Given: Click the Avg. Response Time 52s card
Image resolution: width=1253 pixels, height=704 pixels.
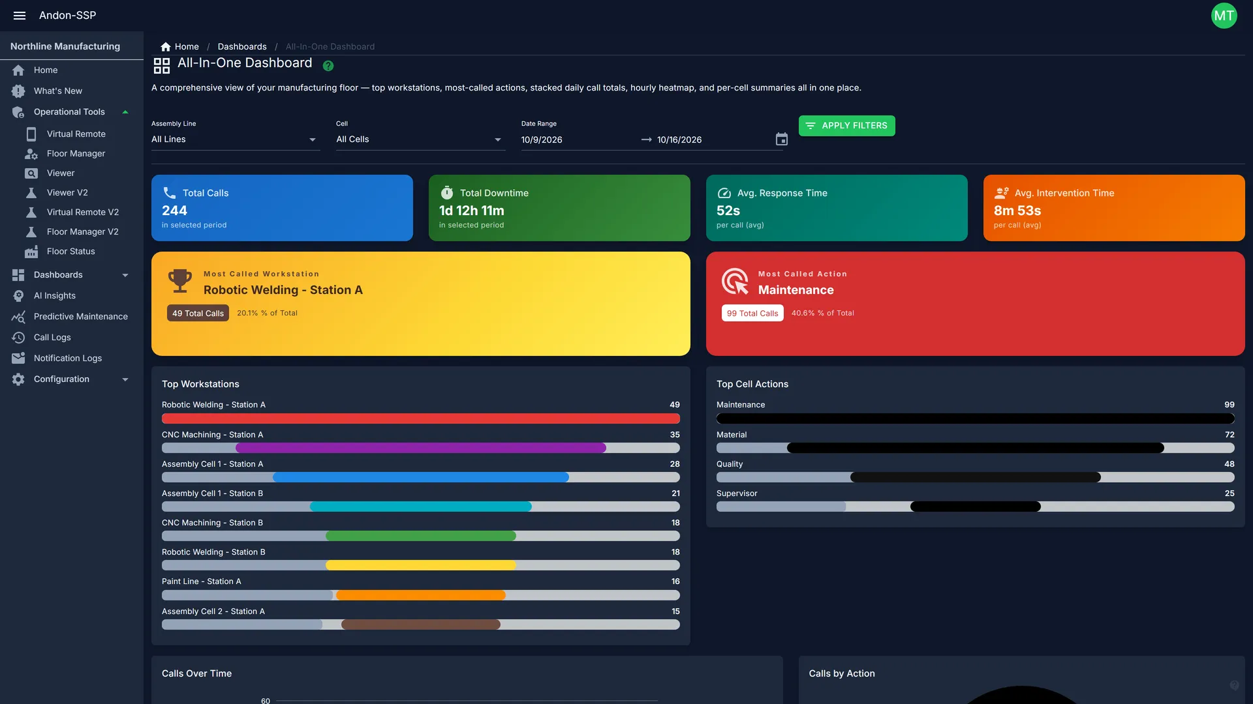Looking at the screenshot, I should 837,208.
